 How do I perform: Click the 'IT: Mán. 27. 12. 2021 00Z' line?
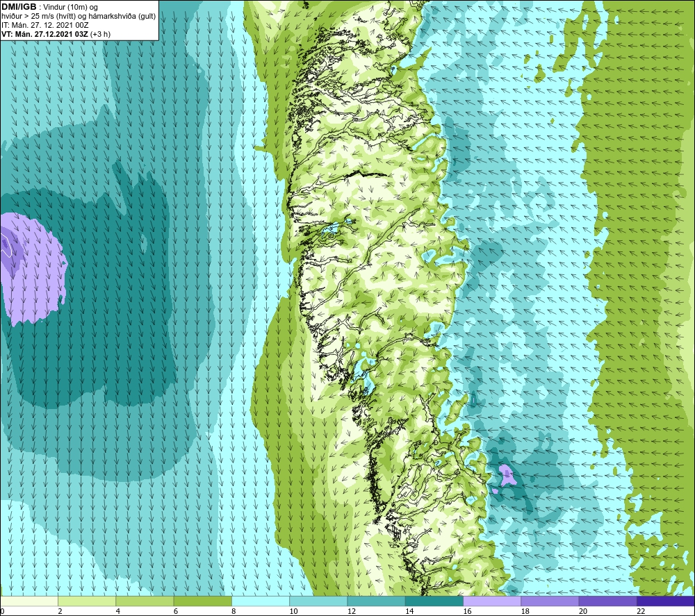pyautogui.click(x=44, y=25)
